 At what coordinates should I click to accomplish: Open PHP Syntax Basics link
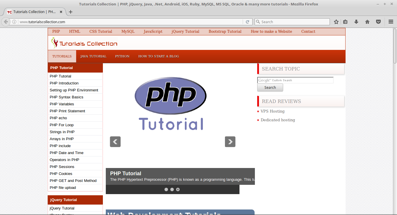point(66,97)
